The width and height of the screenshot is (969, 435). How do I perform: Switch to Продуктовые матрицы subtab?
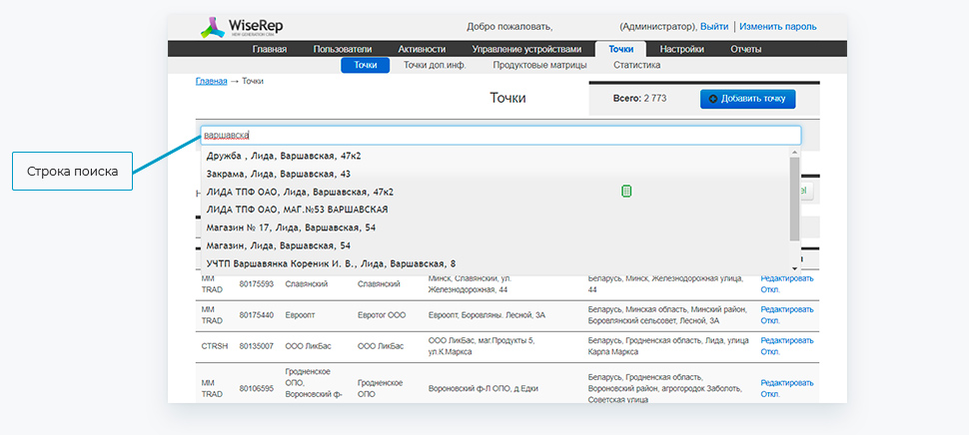point(539,65)
